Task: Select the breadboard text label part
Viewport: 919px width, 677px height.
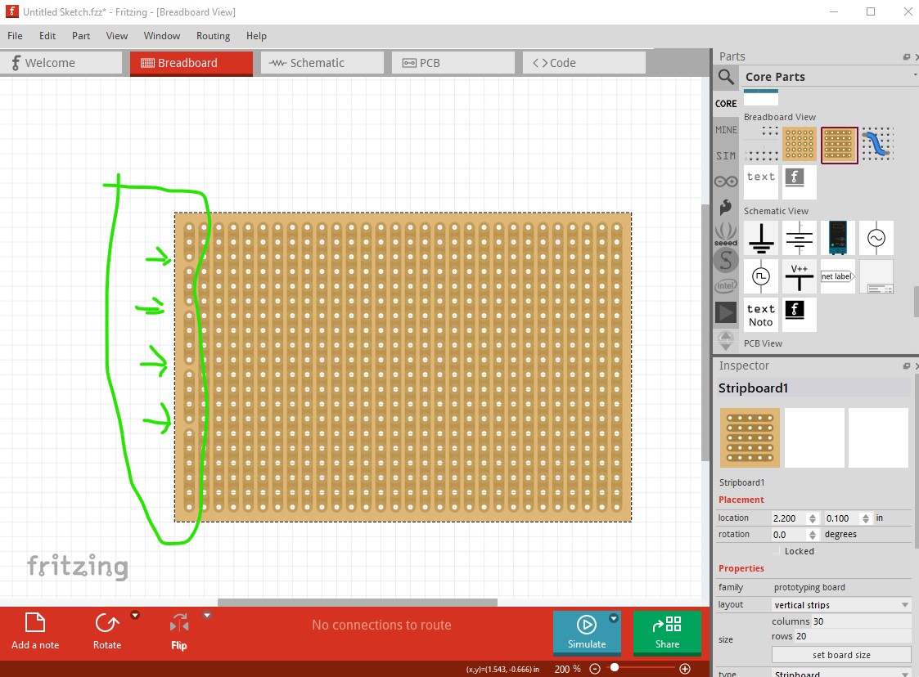Action: click(761, 182)
